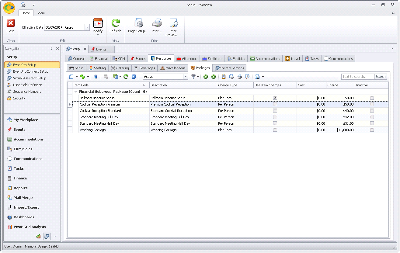This screenshot has height=253, width=400.
Task: Click the new record icon in the grid toolbar
Action: 71,77
